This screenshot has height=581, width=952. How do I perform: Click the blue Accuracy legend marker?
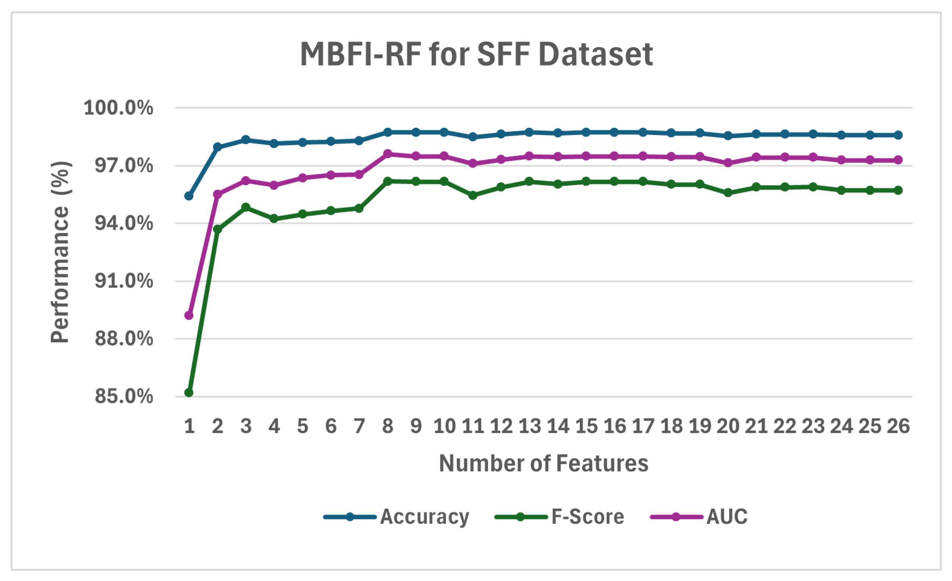click(350, 517)
